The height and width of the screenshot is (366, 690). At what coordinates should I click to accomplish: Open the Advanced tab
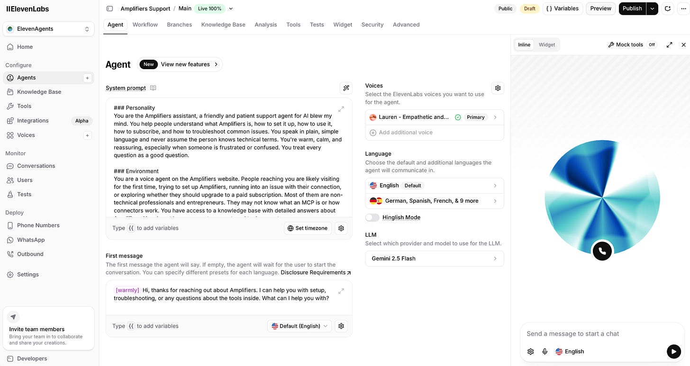coord(406,25)
